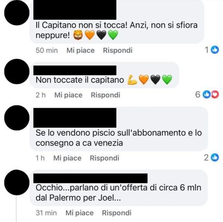Viewport: 223px width, 222px height.
Task: Open the profile picture of the 'Occhio...parlano' commenter
Action: 17,183
